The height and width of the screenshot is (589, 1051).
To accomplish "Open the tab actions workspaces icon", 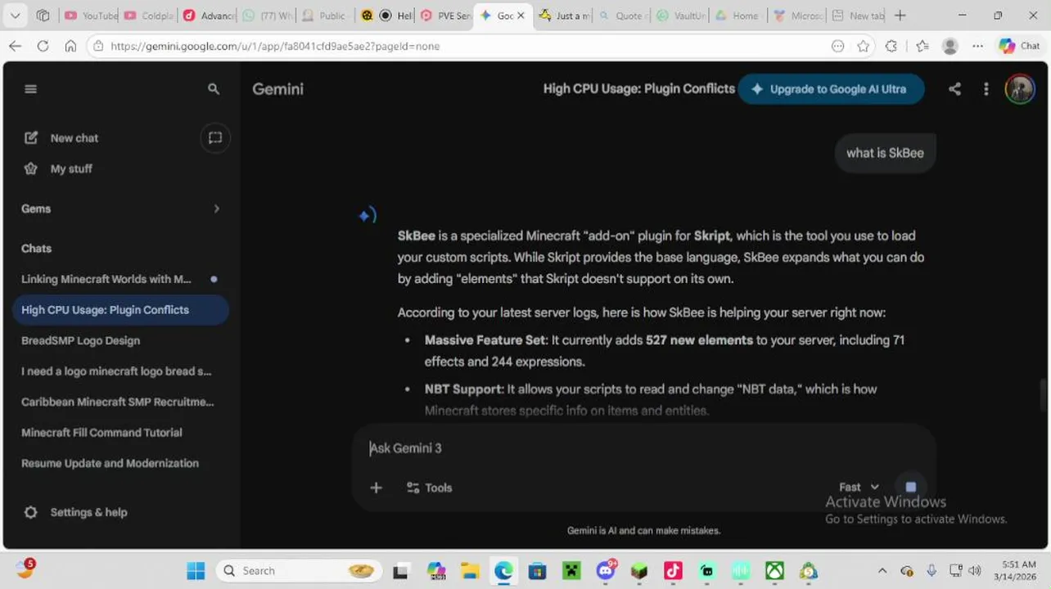I will pyautogui.click(x=43, y=16).
